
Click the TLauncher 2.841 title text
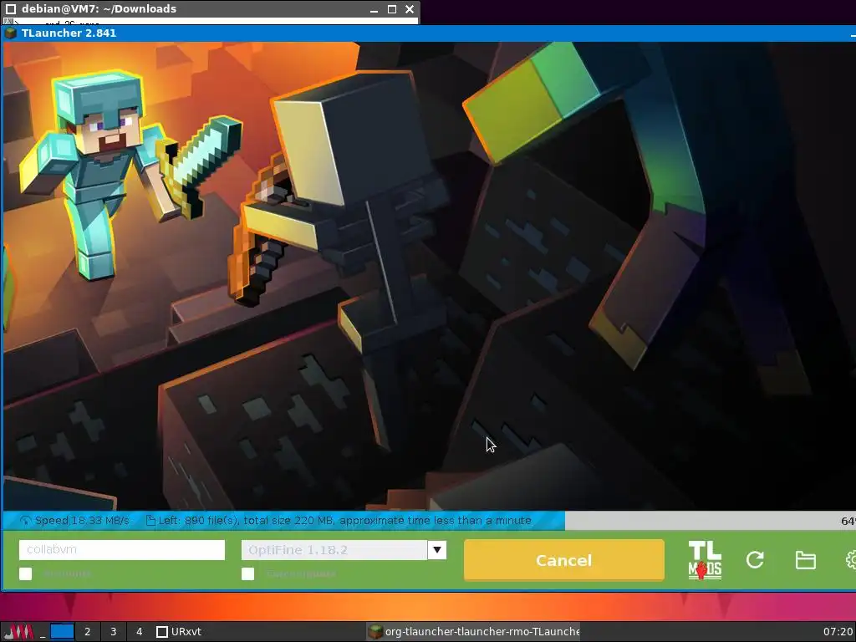point(69,33)
